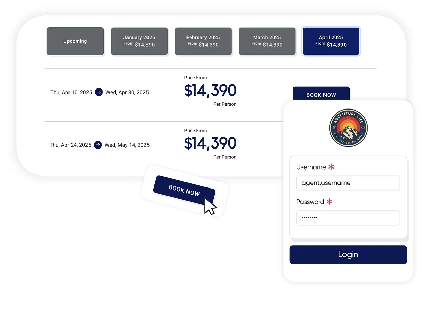The height and width of the screenshot is (316, 432).
Task: Click the Wed, May 14, 2025 end date
Action: (127, 145)
